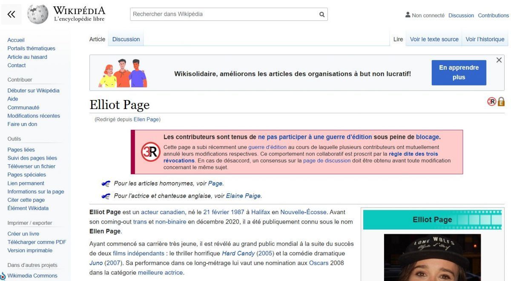Click the banner illustration of three people
Screen dimensions: 511x281
click(123, 73)
